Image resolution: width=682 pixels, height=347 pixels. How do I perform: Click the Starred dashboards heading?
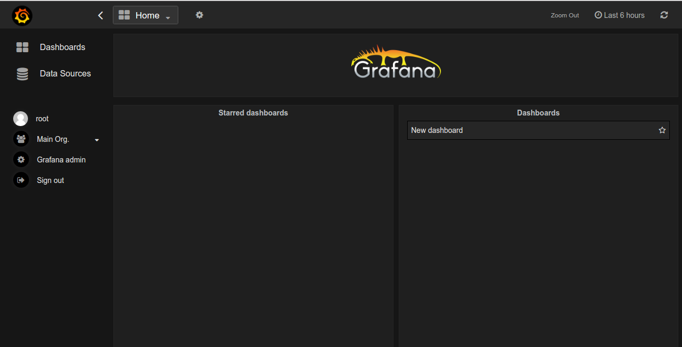click(253, 113)
